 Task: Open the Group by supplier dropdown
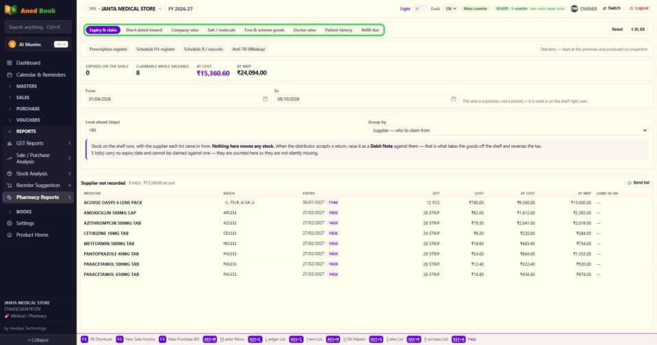[x=509, y=130]
